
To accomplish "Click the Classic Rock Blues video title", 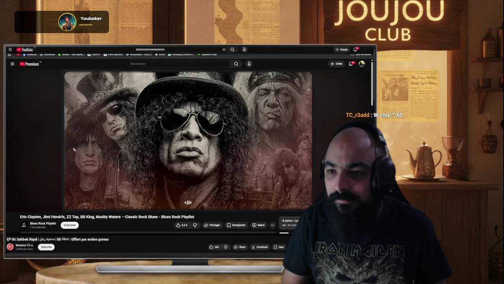I will (x=107, y=217).
